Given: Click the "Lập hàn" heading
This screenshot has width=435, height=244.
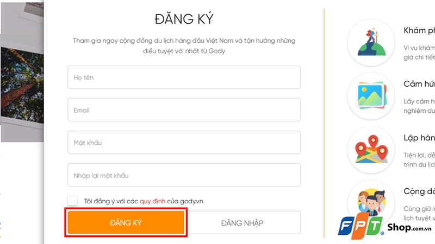Looking at the screenshot, I should (x=419, y=137).
